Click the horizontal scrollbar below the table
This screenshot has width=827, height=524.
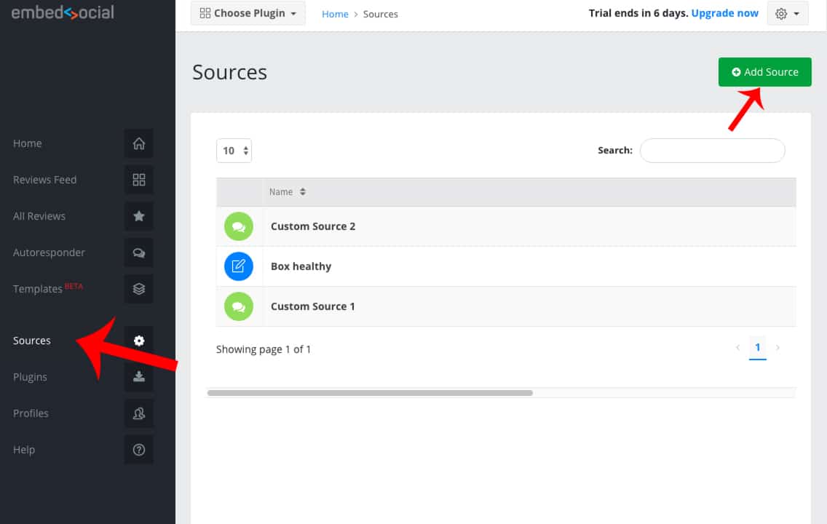point(370,393)
